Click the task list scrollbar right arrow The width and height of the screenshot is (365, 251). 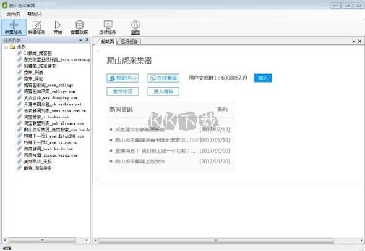click(x=87, y=240)
